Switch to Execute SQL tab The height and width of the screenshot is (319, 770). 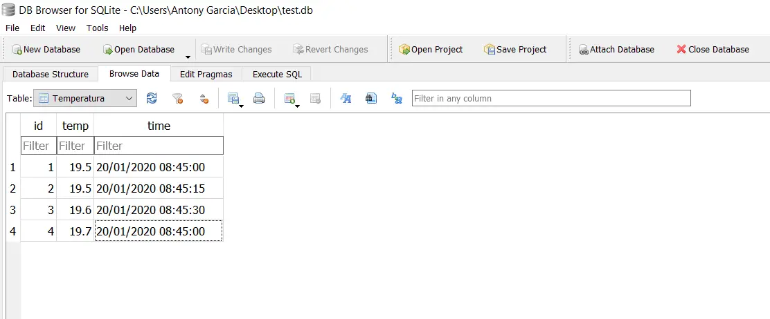[x=277, y=75]
